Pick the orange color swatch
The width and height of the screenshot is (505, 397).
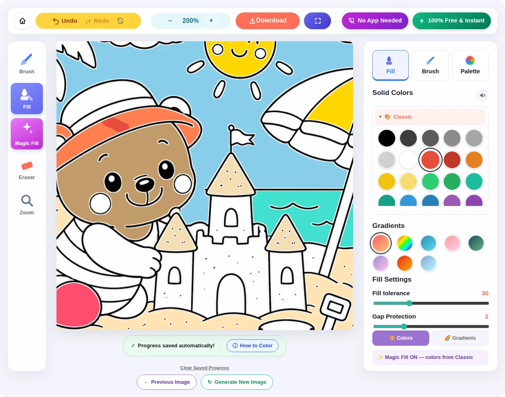(474, 160)
